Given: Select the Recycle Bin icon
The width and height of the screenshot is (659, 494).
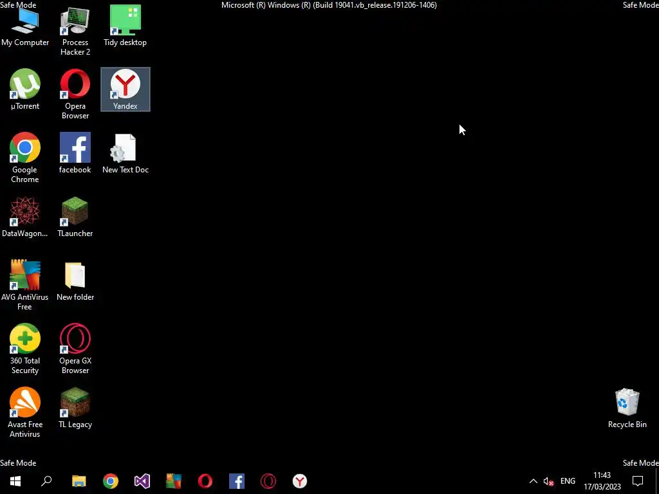Looking at the screenshot, I should (x=627, y=408).
